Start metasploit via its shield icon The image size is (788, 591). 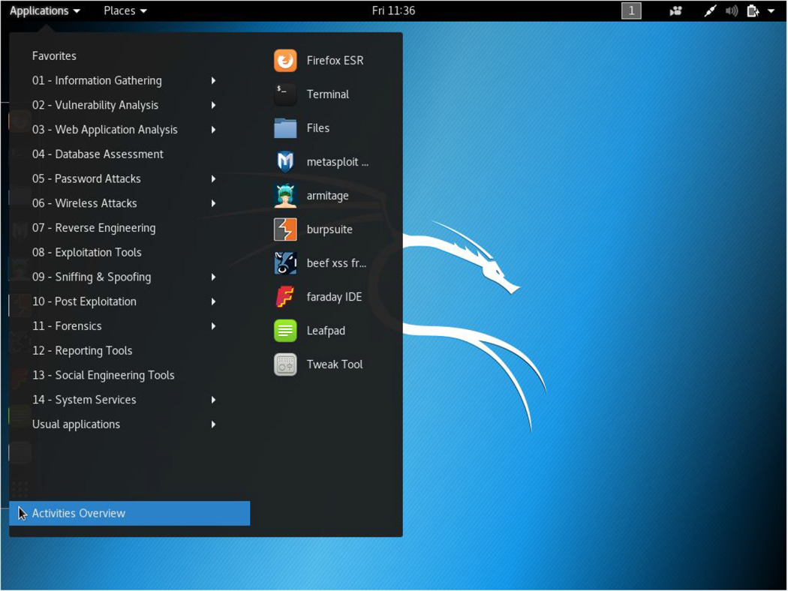(x=285, y=162)
